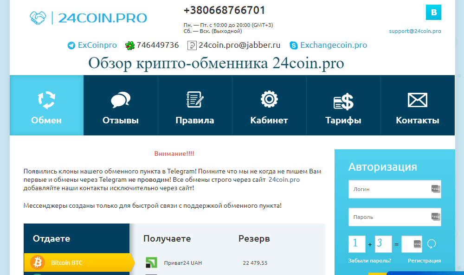
Task: Open Exchangecoin.pro Skype link
Action: [334, 45]
